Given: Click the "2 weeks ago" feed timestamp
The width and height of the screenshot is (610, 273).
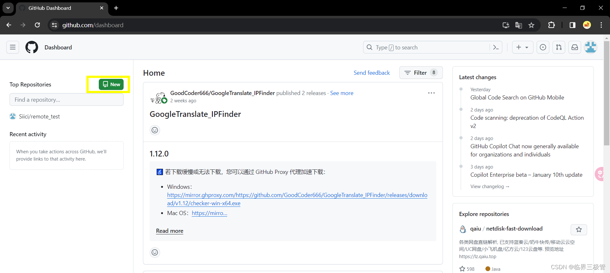Looking at the screenshot, I should (x=183, y=100).
